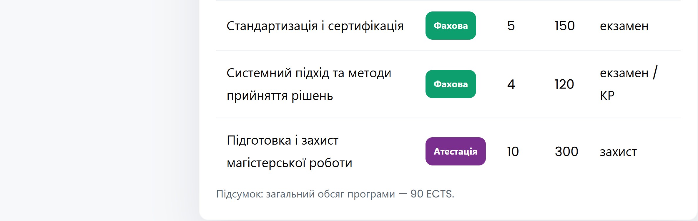Click екзамен in the Стандартизація row

pos(624,26)
